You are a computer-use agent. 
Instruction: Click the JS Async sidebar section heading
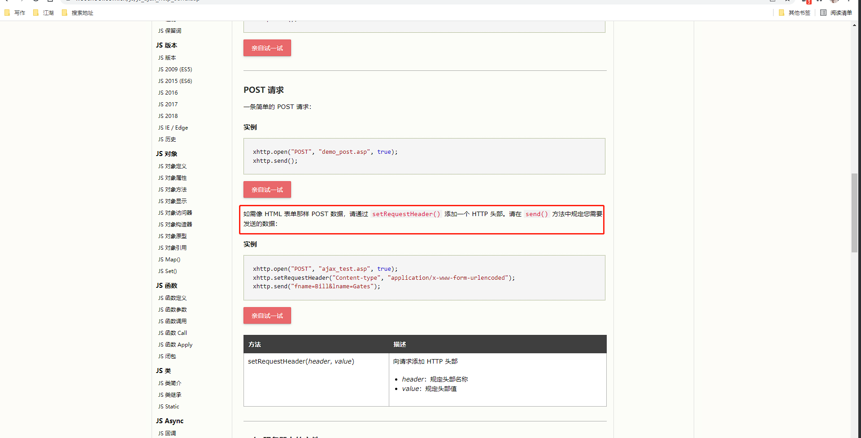click(170, 421)
